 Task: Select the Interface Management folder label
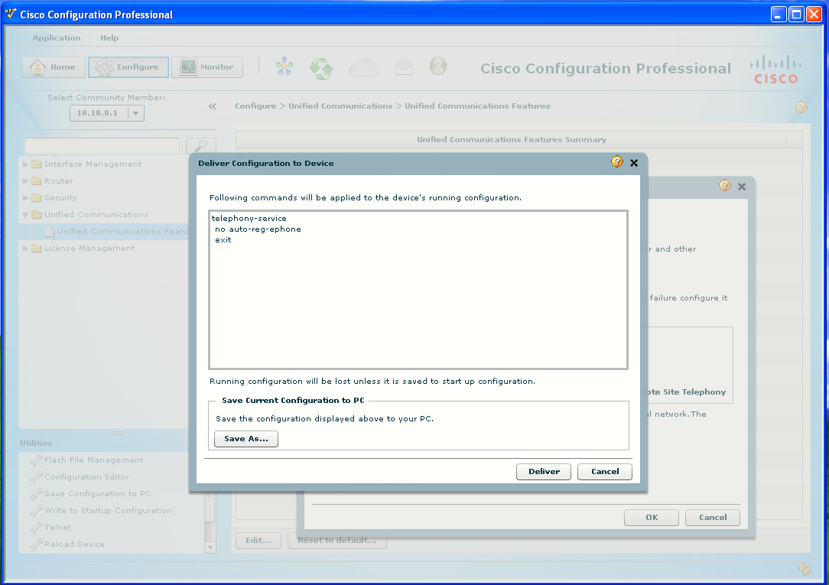pyautogui.click(x=93, y=164)
